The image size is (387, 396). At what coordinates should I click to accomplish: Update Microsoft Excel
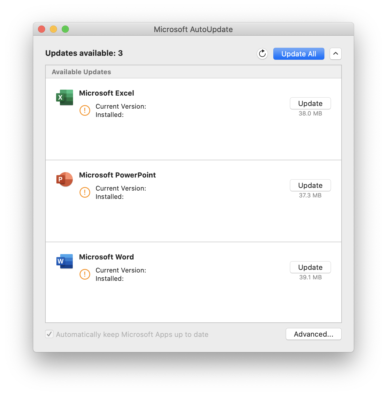(x=310, y=103)
